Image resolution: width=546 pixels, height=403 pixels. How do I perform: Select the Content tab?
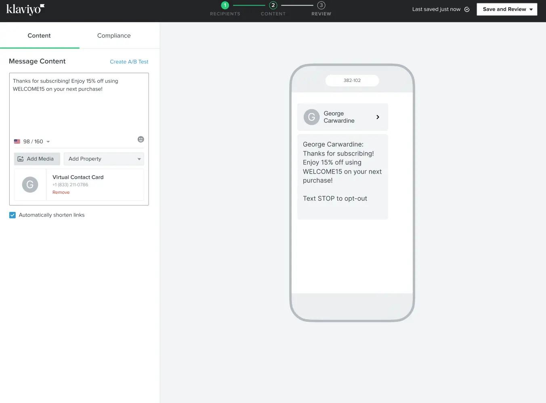pos(39,36)
